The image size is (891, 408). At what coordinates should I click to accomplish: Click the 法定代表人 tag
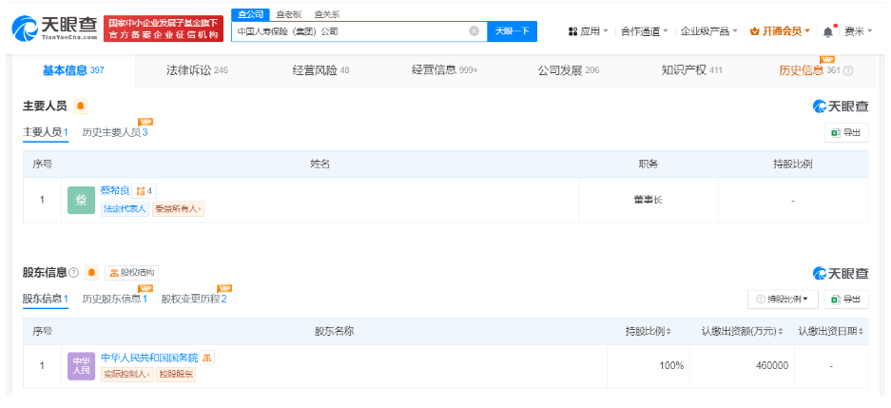coord(125,208)
